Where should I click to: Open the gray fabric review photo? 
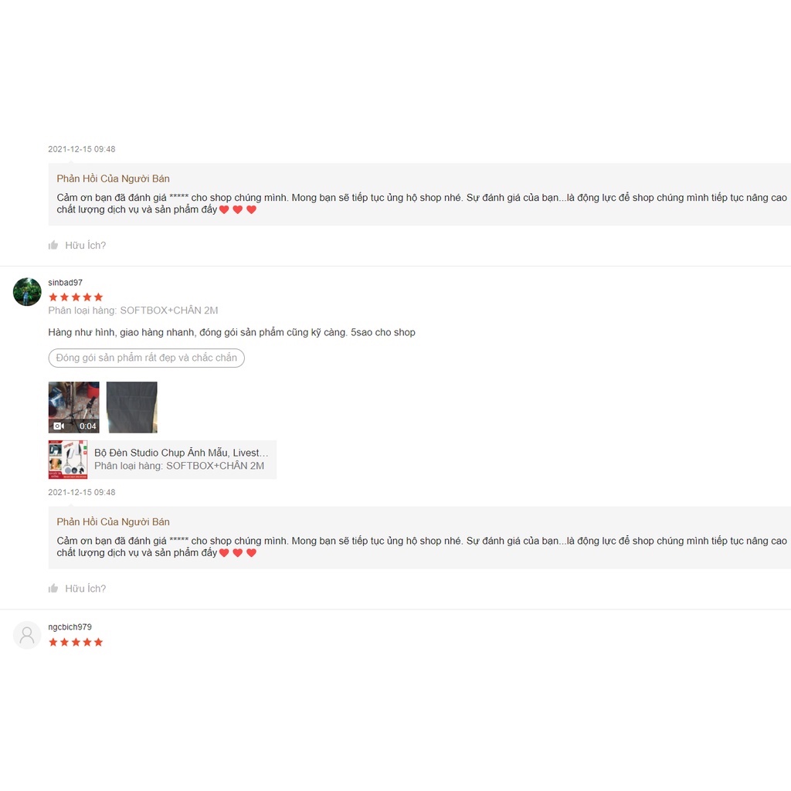[131, 407]
